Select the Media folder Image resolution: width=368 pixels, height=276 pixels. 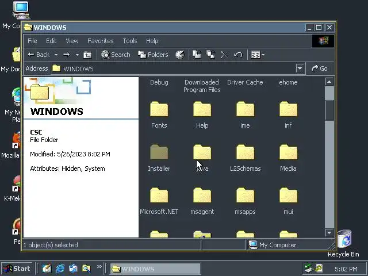pos(288,158)
